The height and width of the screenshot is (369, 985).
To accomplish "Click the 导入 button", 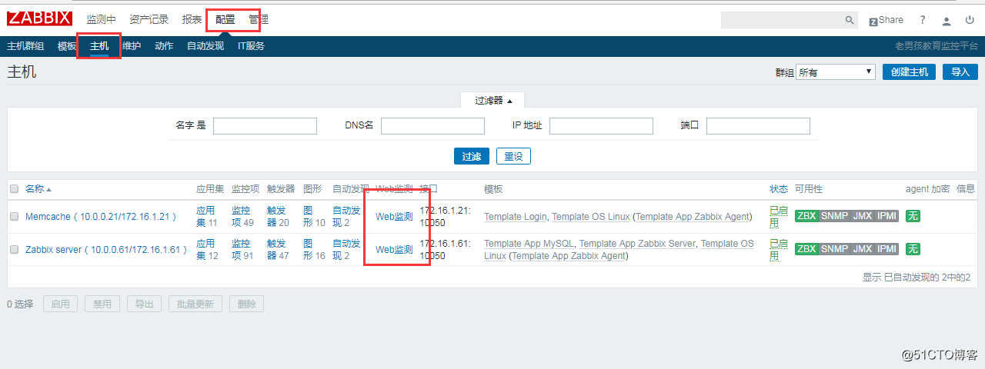I will tap(960, 72).
